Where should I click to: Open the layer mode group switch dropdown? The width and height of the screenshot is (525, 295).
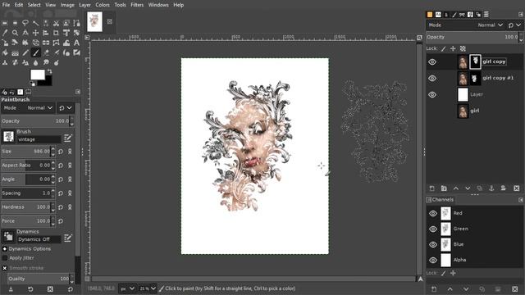[514, 25]
